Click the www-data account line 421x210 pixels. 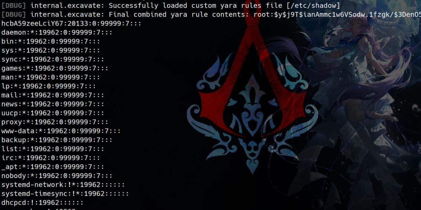coord(61,131)
